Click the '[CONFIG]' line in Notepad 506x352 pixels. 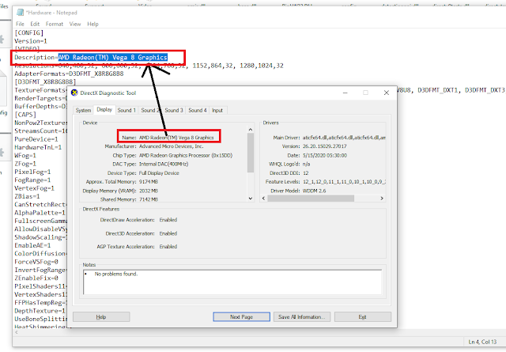point(28,32)
